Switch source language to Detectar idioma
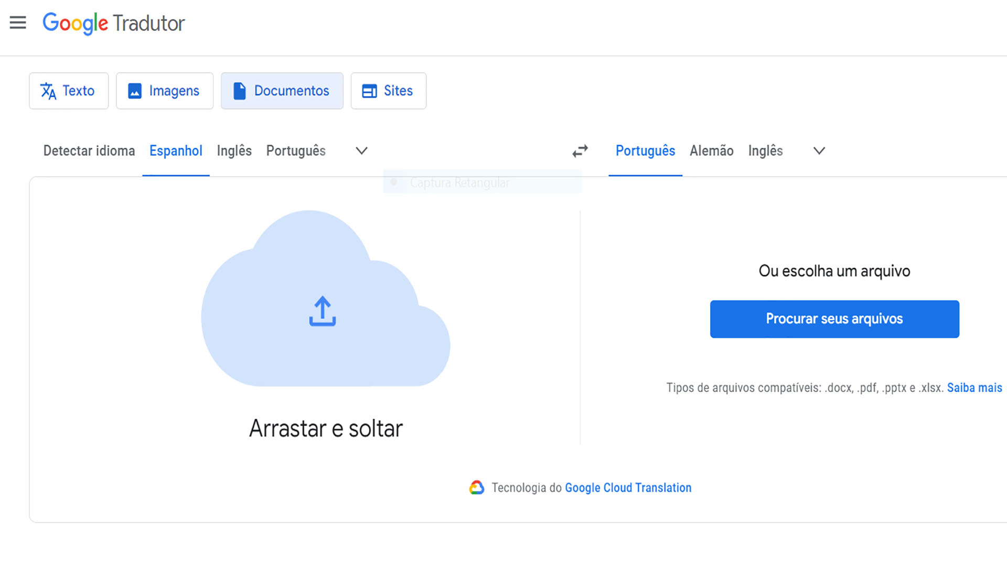Viewport: 1007px width, 566px height. (89, 151)
